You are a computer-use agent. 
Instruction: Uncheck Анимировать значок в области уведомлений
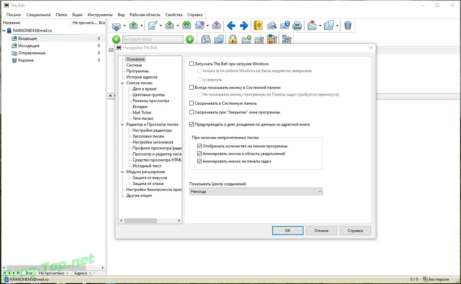pos(199,154)
